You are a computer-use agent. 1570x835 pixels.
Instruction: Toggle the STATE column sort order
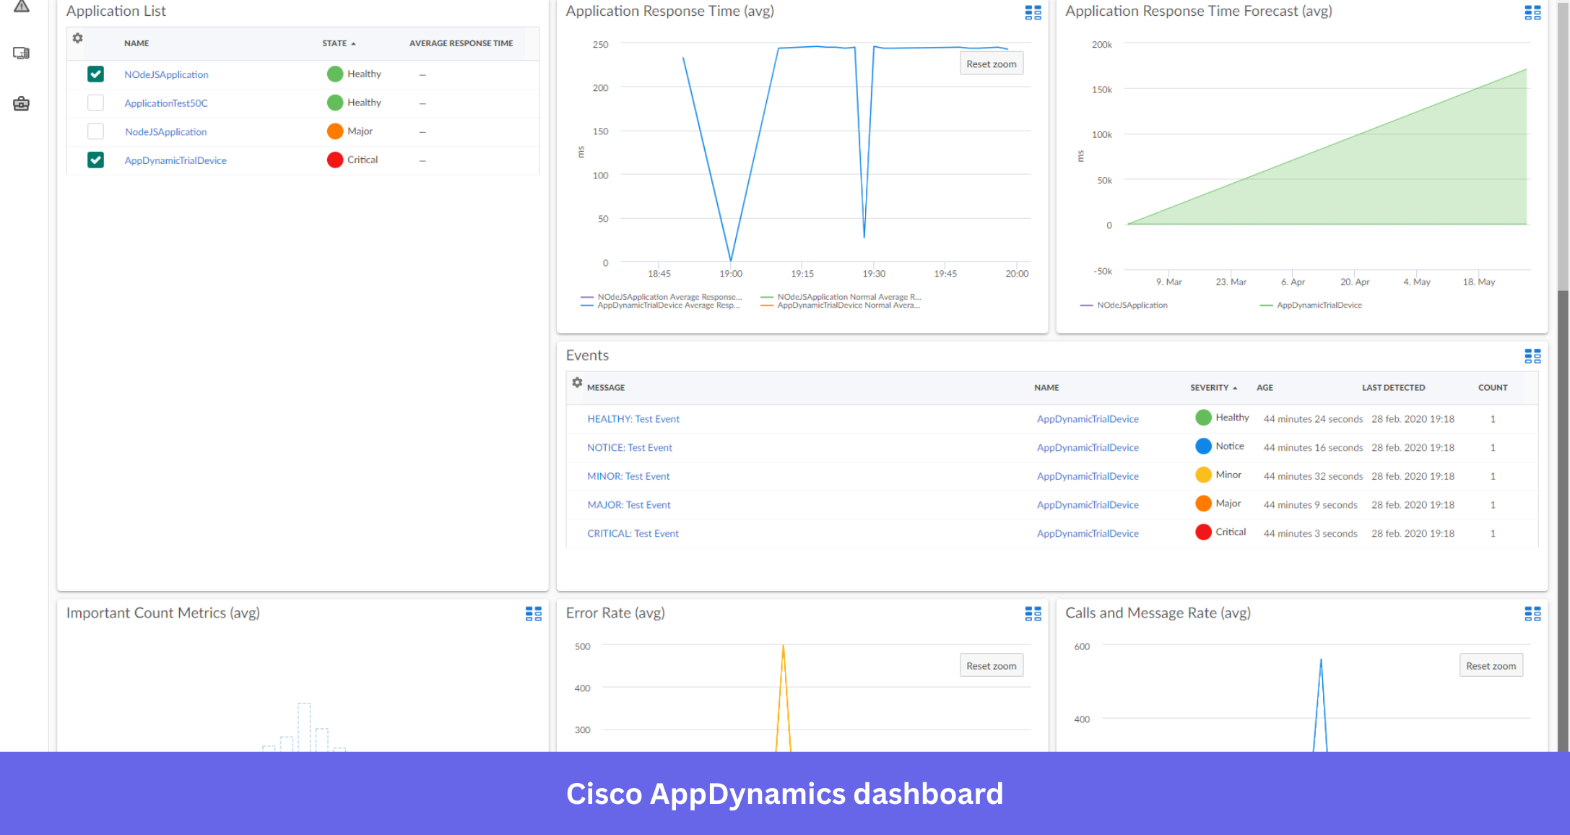[339, 43]
